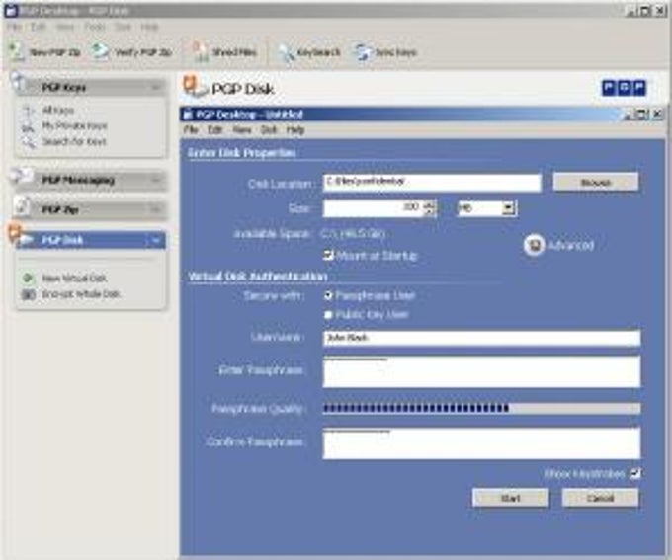Click the PGP Desktop - Untitled window icon
The height and width of the screenshot is (560, 672).
[x=188, y=114]
